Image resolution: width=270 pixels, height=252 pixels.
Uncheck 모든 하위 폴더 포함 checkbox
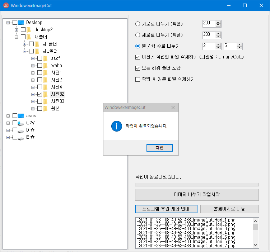138,68
